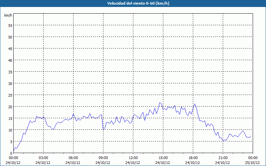266x166 pixels.
Task: Click the wind speed peak near 15:00
Action: [x=160, y=103]
